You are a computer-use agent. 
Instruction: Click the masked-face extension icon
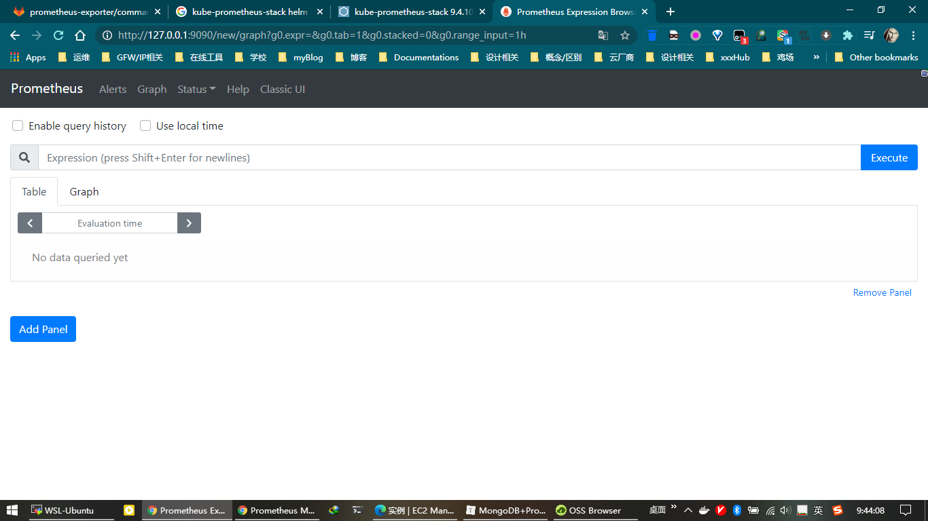coord(674,35)
